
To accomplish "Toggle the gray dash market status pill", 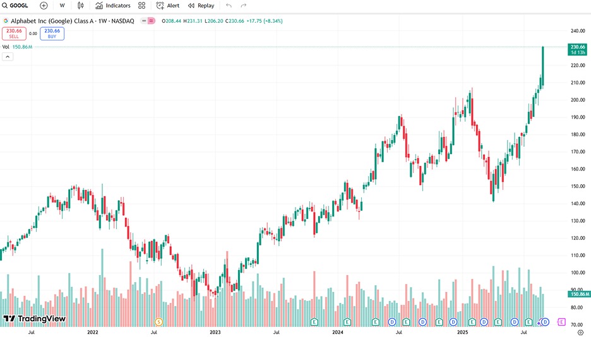I will (x=144, y=21).
